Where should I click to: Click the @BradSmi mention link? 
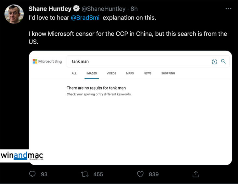click(x=85, y=18)
